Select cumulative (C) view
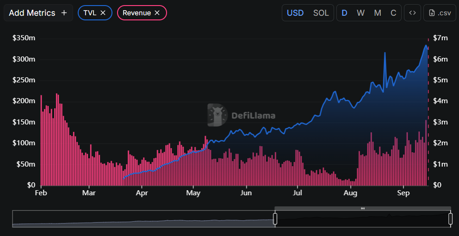Screen dimensions: 459x236 [x=393, y=13]
